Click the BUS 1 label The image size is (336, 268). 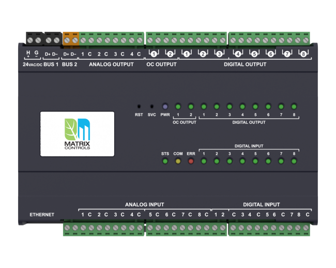pos(52,64)
